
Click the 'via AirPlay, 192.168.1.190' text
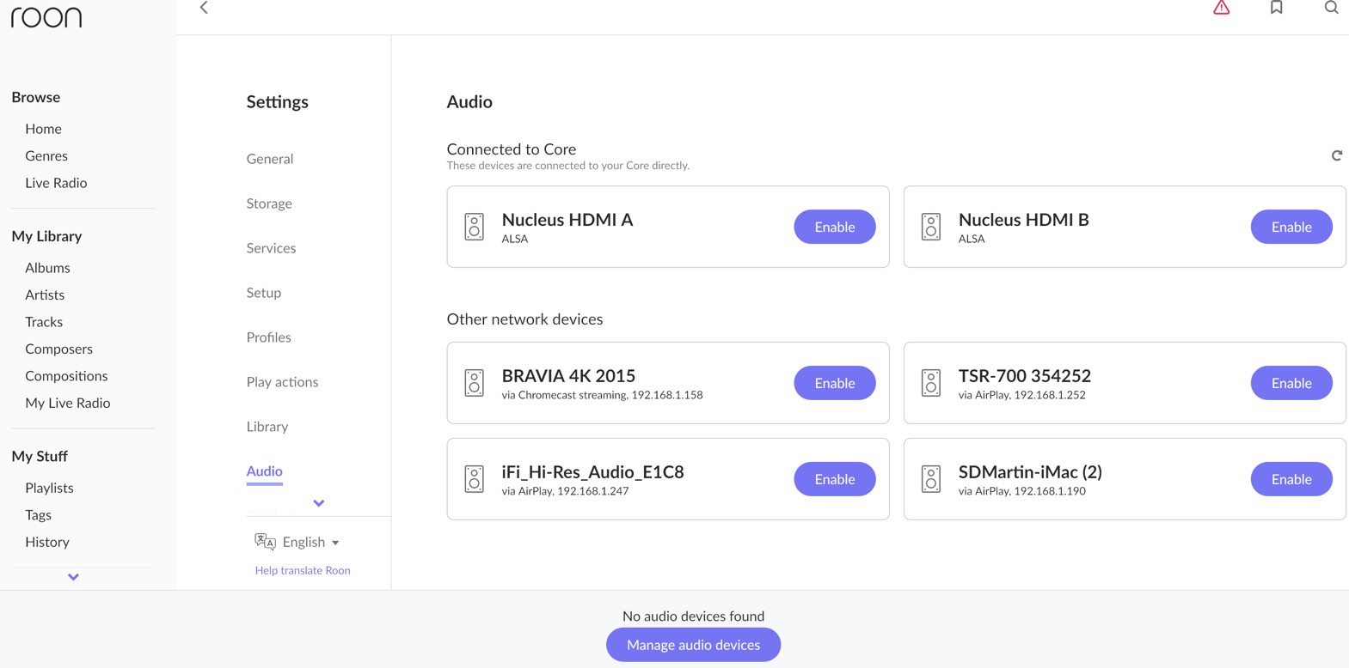pos(1021,491)
